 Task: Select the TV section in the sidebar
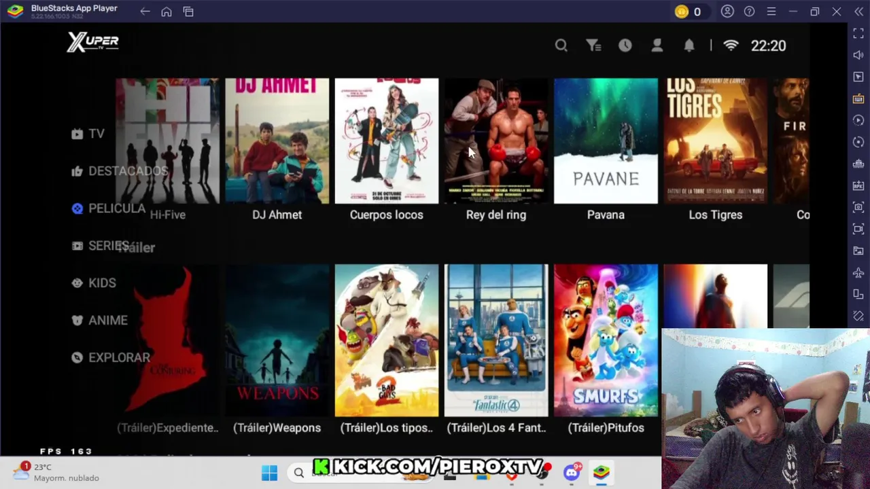pyautogui.click(x=88, y=134)
